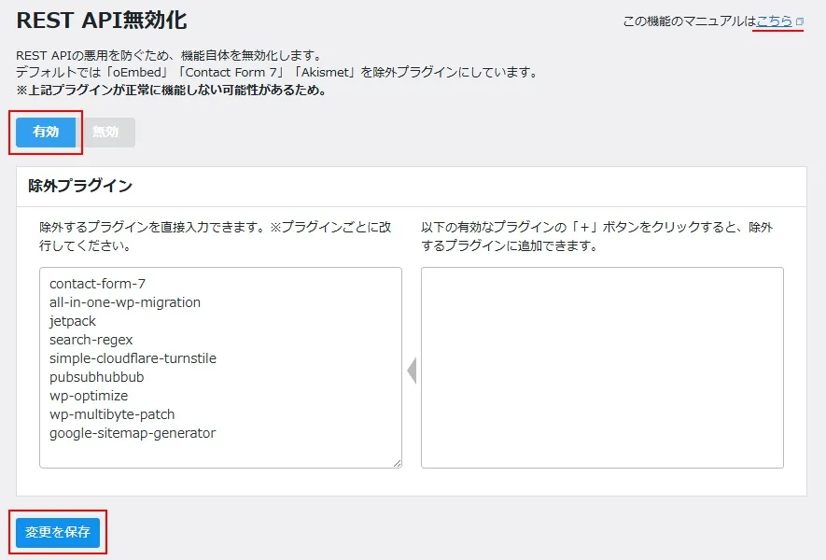Place cursor on the simple-cloudflare-turnstile line
Viewport: 826px width, 560px height.
(x=133, y=358)
